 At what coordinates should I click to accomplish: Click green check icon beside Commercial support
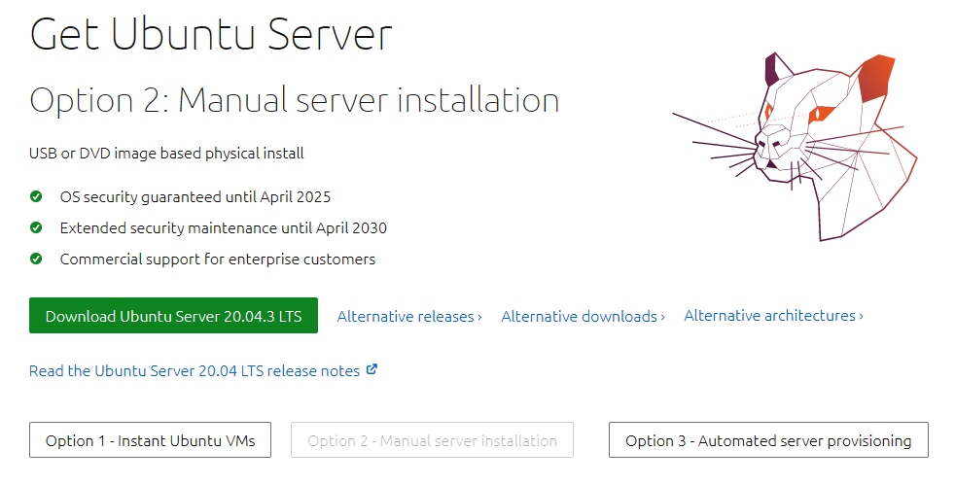pyautogui.click(x=36, y=259)
